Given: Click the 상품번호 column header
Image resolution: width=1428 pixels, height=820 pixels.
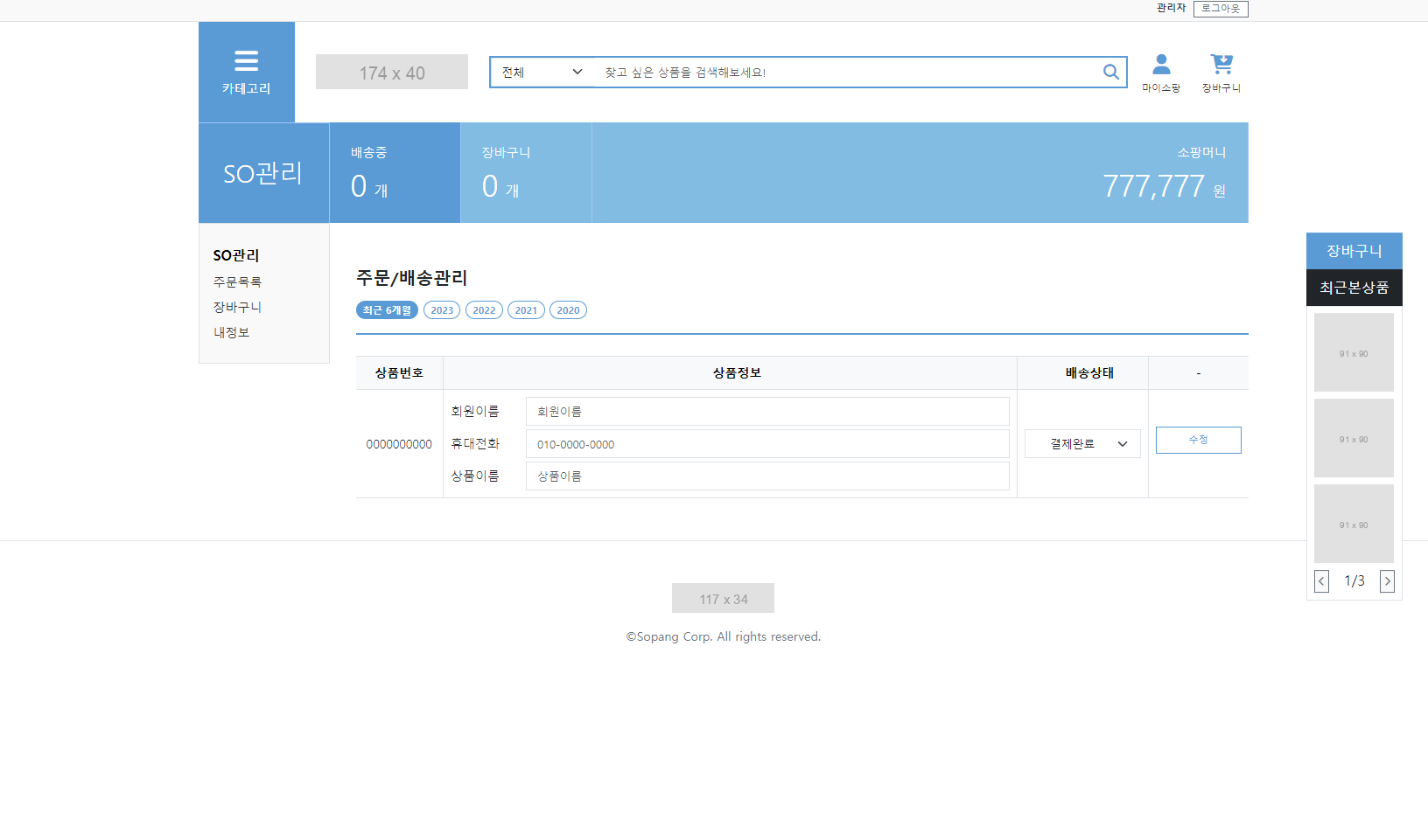Looking at the screenshot, I should click(x=399, y=372).
